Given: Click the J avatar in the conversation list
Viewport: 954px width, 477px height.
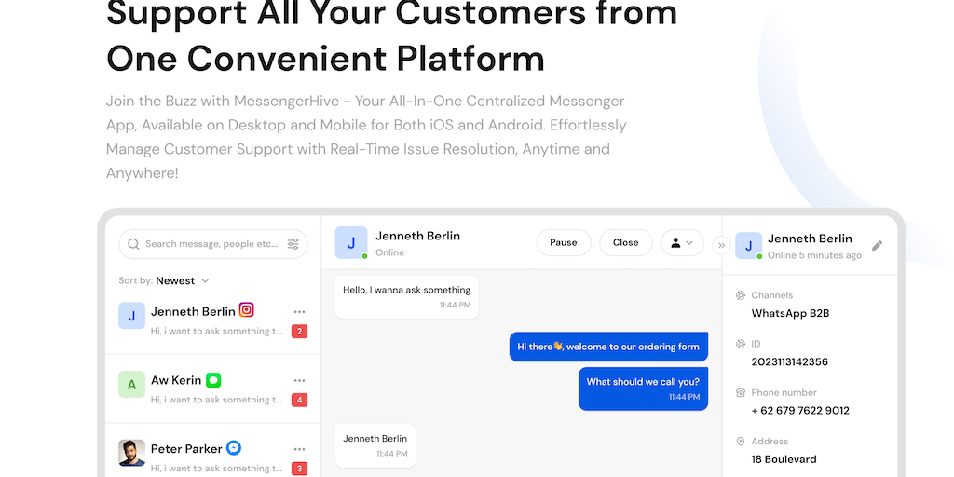Looking at the screenshot, I should (132, 316).
